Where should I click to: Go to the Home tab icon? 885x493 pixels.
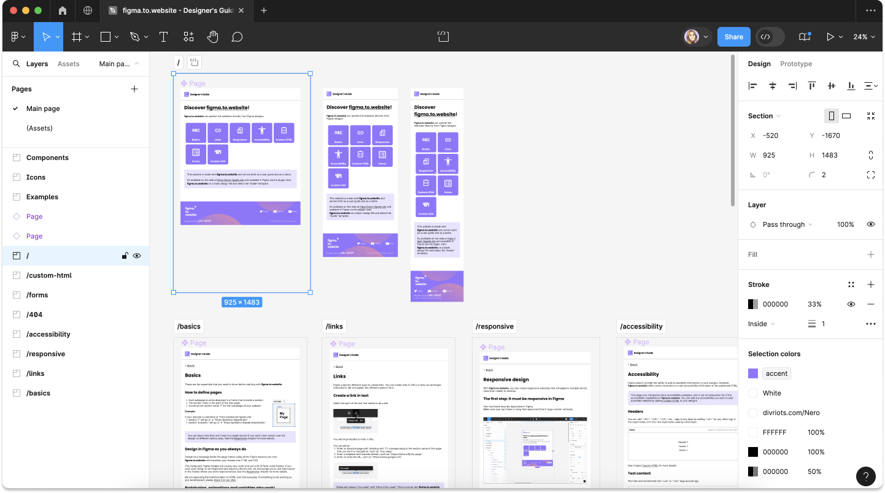(x=63, y=10)
